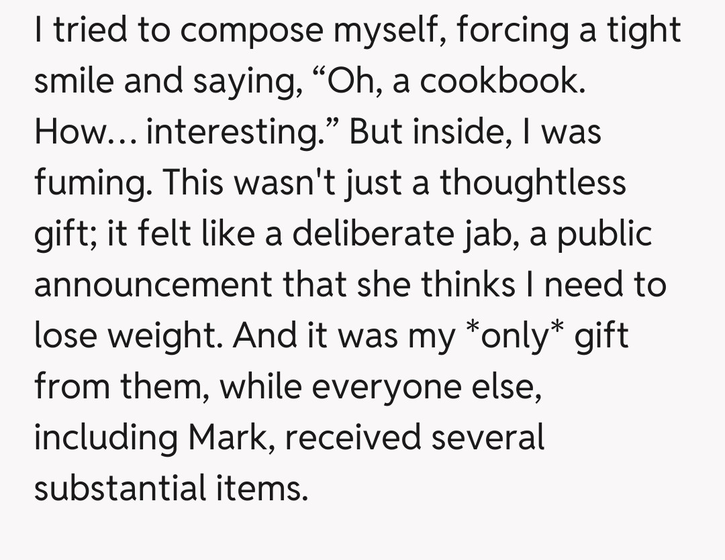725x560 pixels.
Task: Click the word "several"
Action: [488, 437]
